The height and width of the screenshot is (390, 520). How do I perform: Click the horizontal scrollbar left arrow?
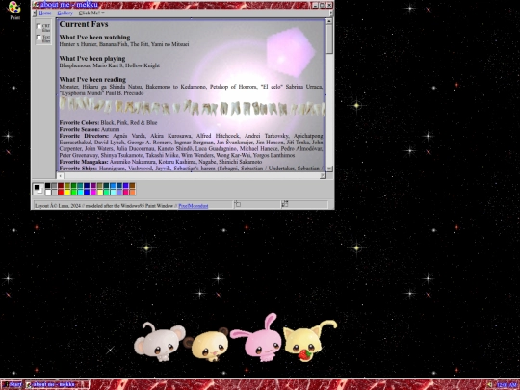(60, 176)
